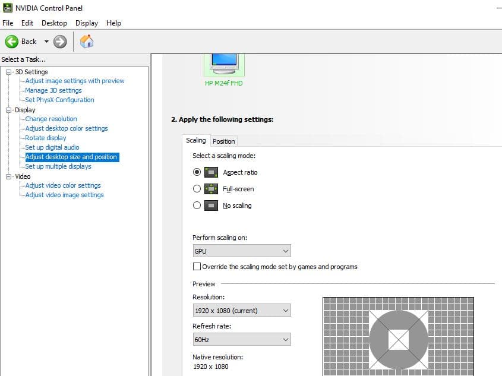Open the Desktop menu
Screen dimensions: 502x376
54,23
